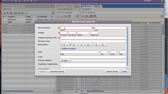The width and height of the screenshot is (168, 94).
Task: Open the new campaign dropdown in Campaigns toolbar
Action: point(12,13)
